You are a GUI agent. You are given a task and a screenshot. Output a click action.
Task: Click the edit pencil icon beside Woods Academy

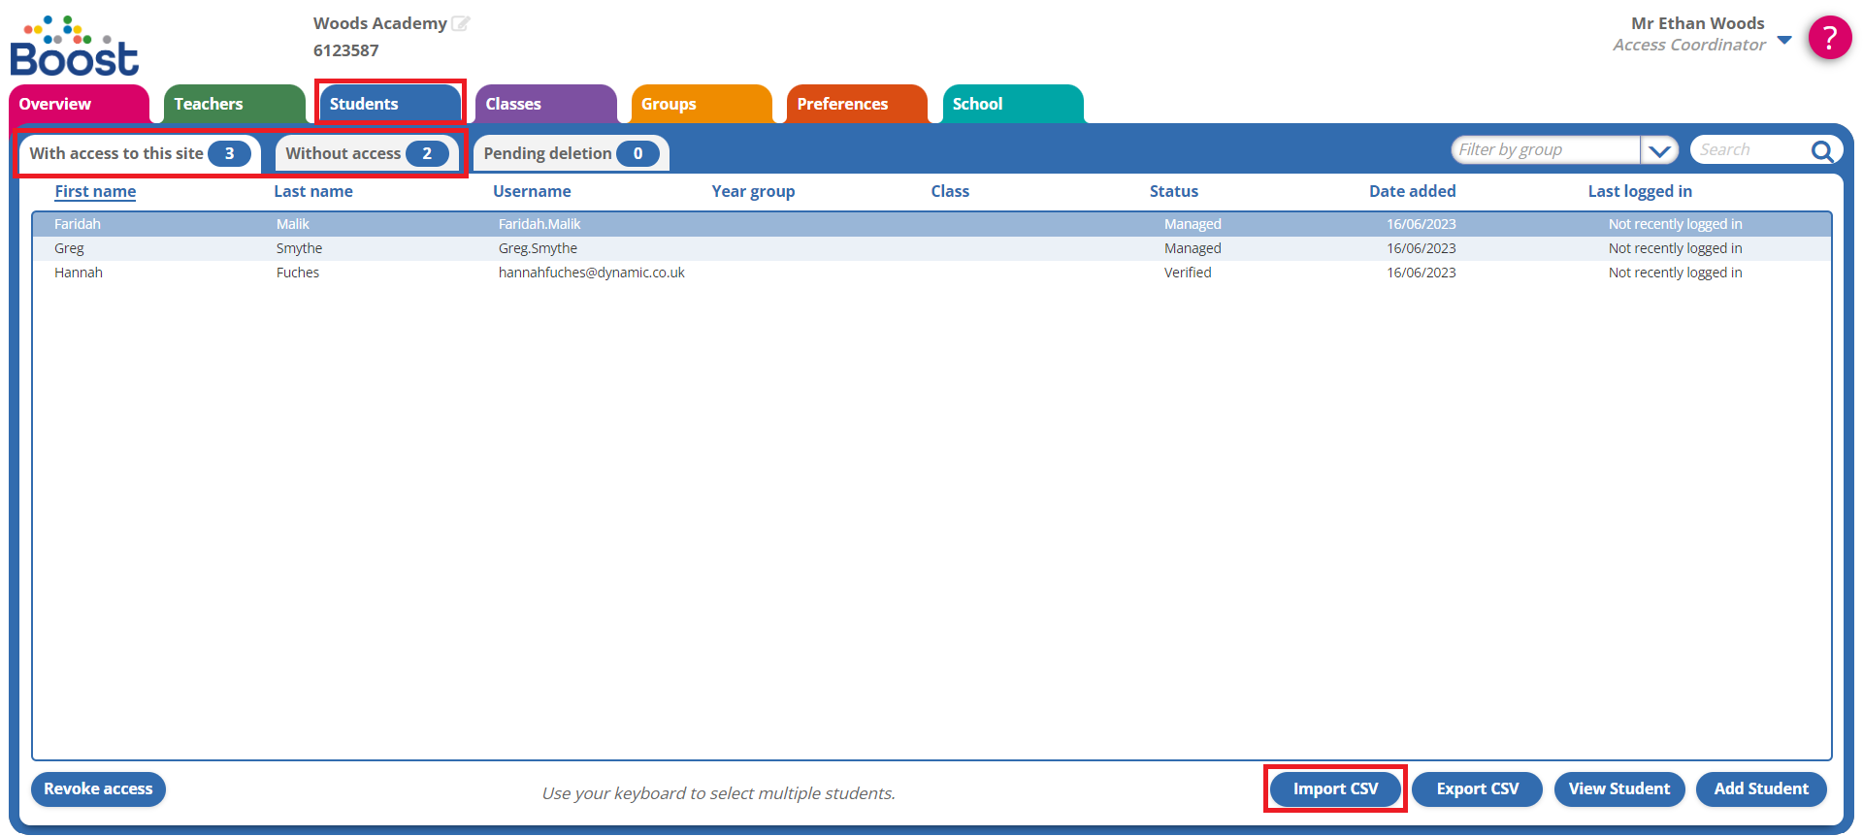(461, 23)
